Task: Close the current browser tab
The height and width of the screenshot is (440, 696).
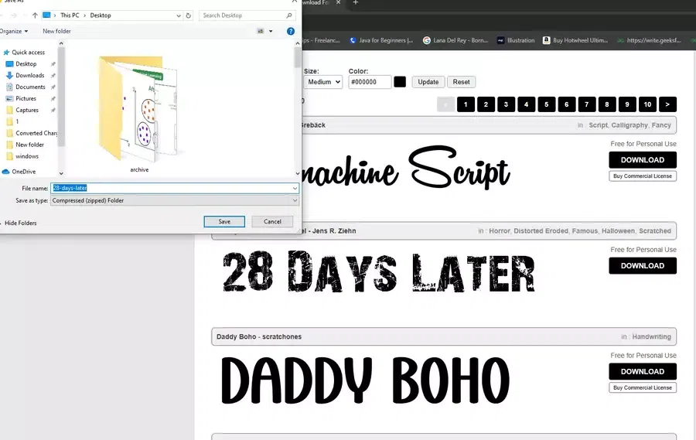Action: (338, 2)
